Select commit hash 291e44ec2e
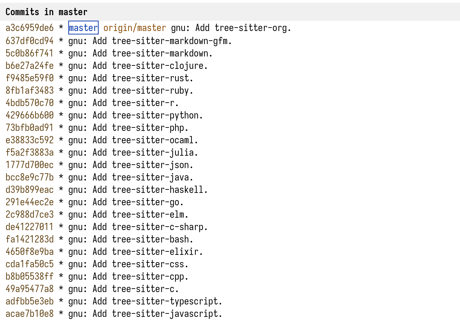Viewport: 460px width, 321px height. [30, 202]
